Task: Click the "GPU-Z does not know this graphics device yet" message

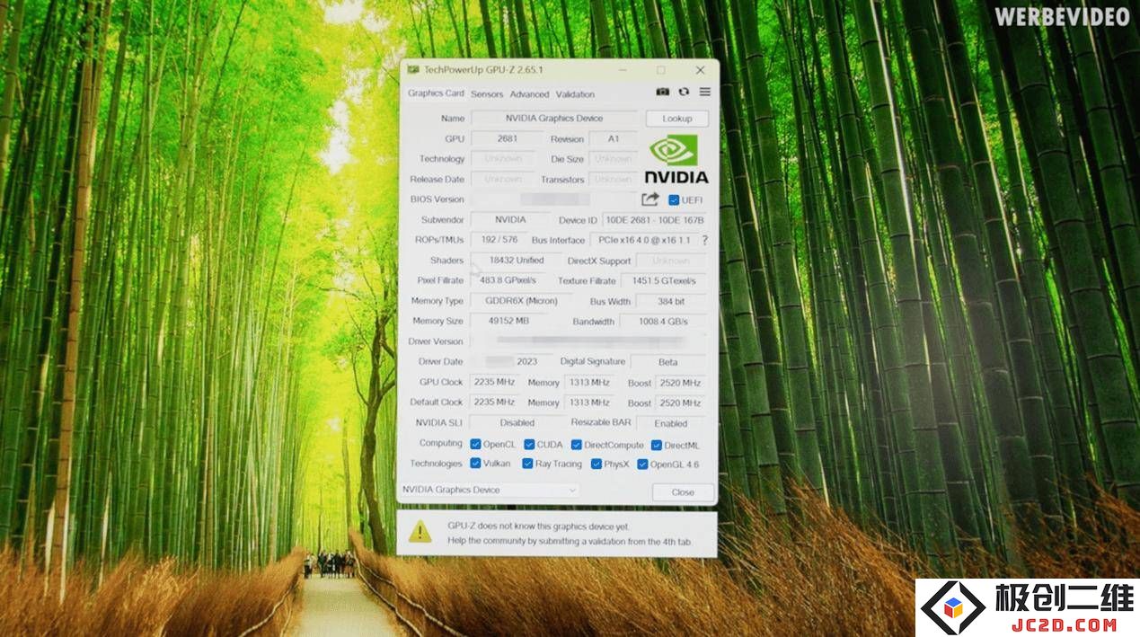Action: coord(539,526)
